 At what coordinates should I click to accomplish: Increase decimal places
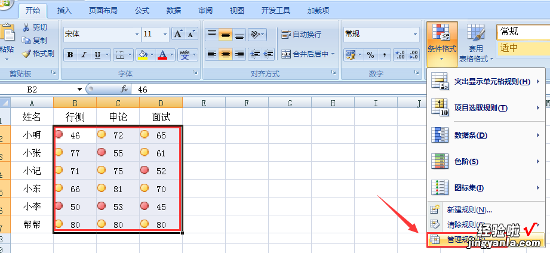400,55
